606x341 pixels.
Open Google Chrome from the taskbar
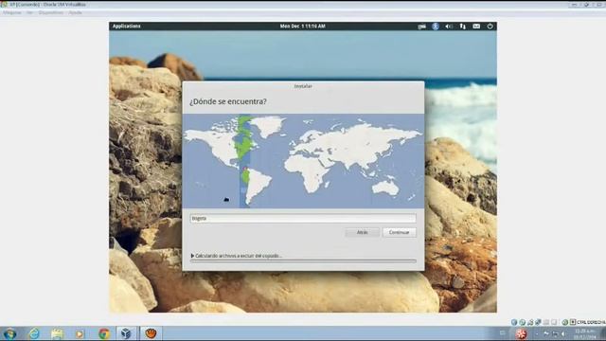point(103,333)
